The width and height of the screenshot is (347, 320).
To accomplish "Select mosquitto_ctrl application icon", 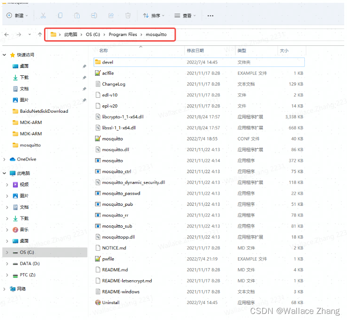I will 98,172.
